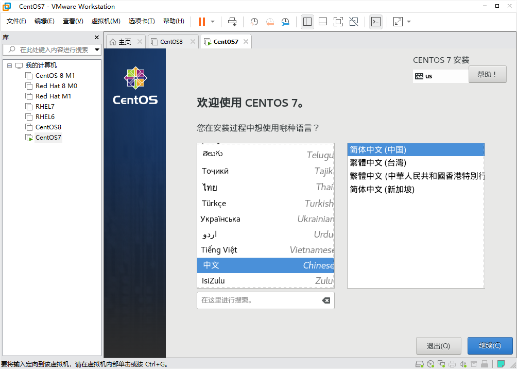Revert the VM to its previous snapshot
This screenshot has width=517, height=369.
tap(270, 22)
